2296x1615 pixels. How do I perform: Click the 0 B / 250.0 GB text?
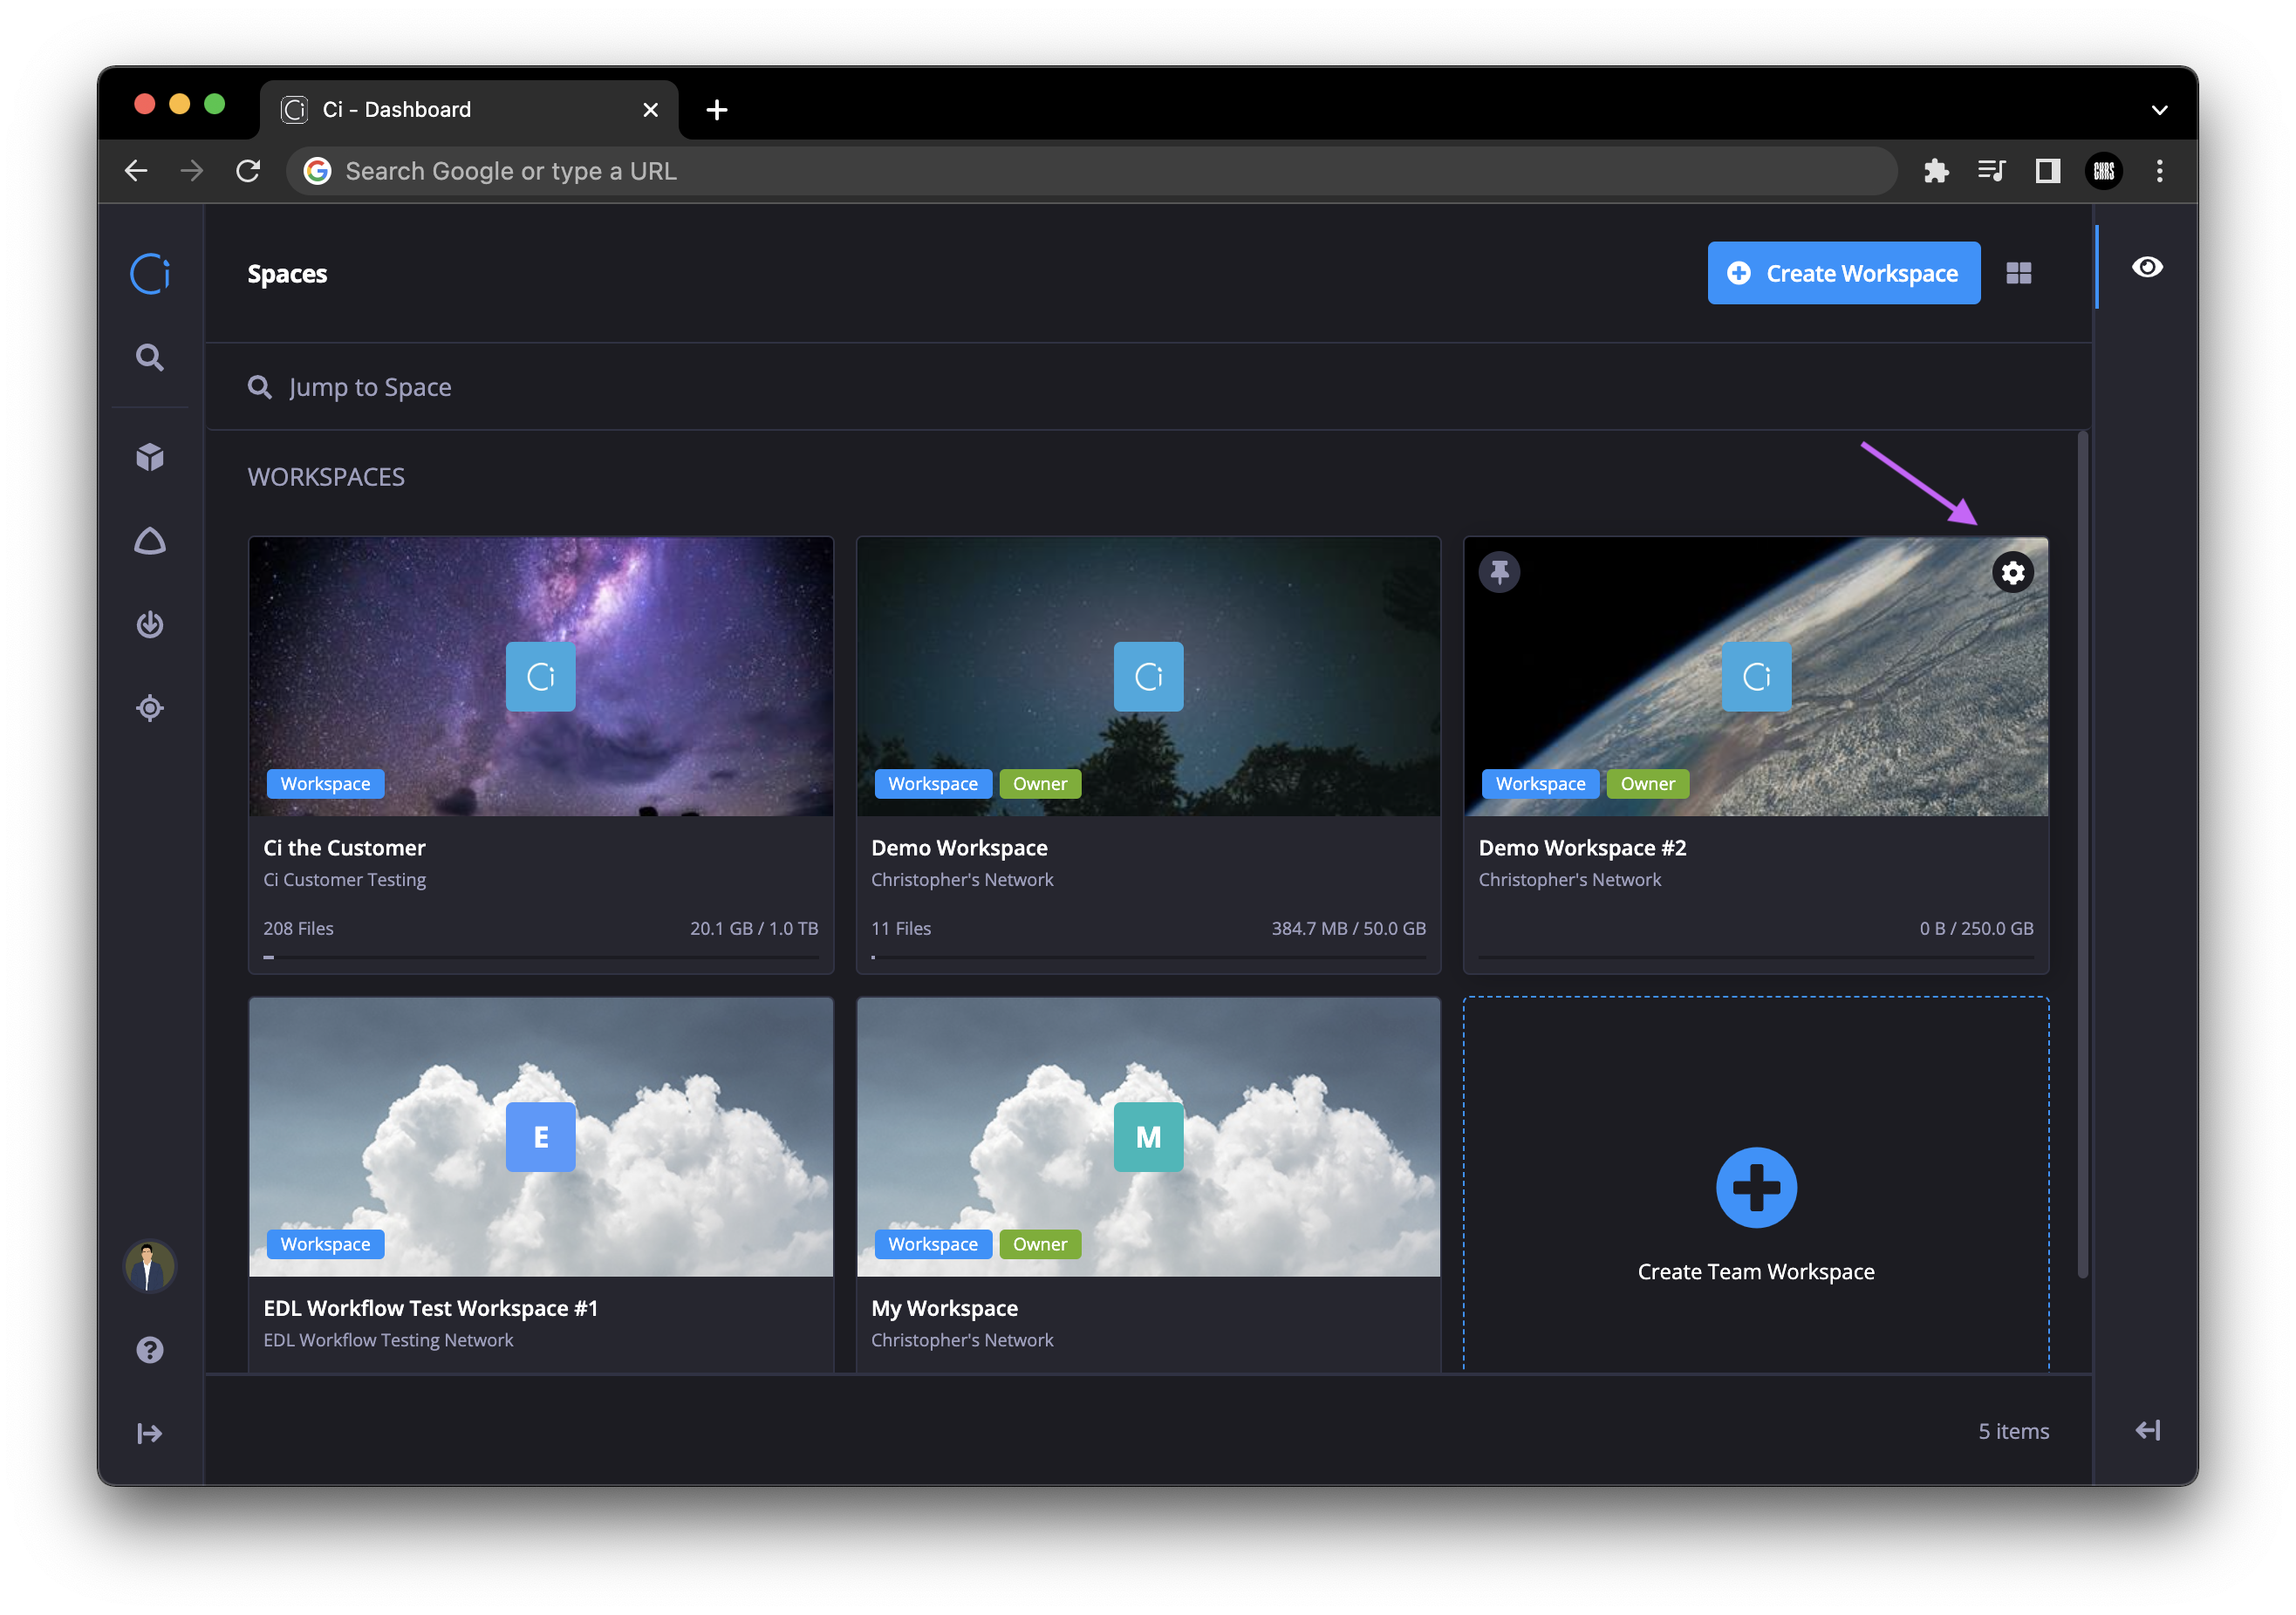click(x=1976, y=929)
